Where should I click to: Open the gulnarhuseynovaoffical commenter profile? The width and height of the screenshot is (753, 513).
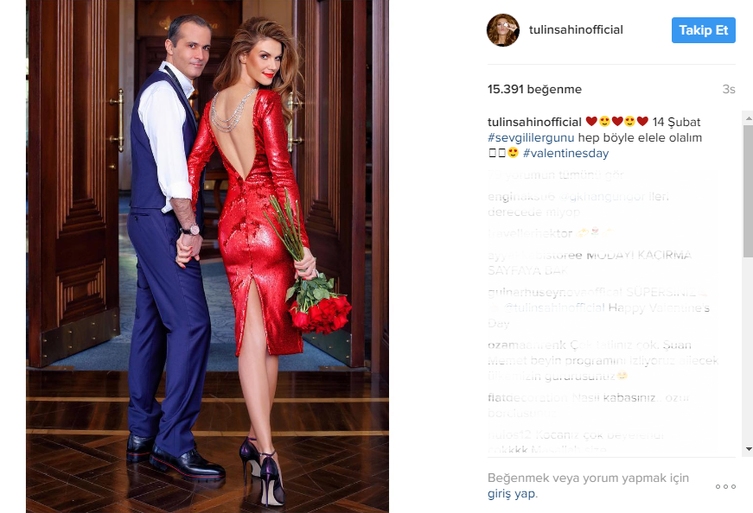tap(555, 292)
